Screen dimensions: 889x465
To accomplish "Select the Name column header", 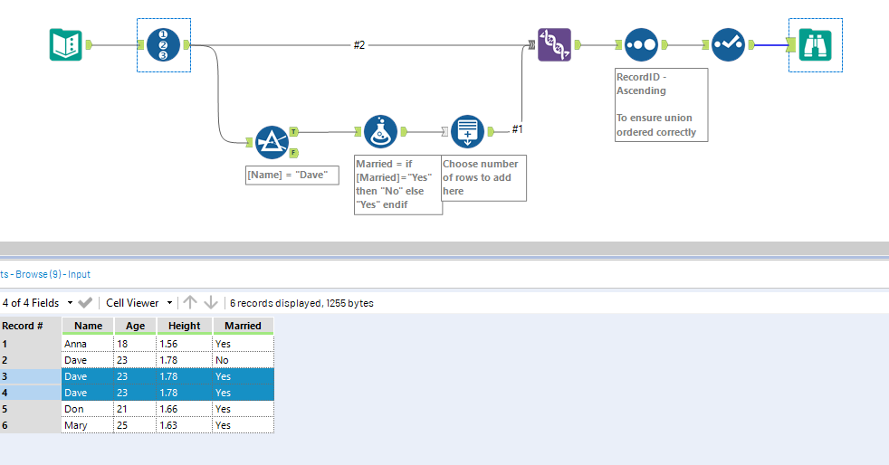I will [88, 326].
